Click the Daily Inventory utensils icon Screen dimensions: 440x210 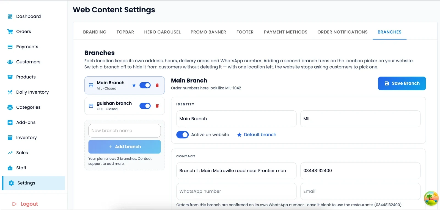10,92
